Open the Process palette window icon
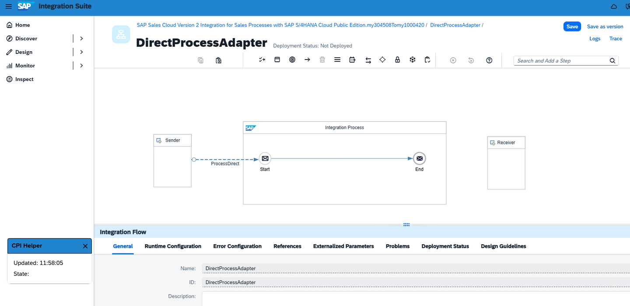The image size is (630, 306). (277, 60)
